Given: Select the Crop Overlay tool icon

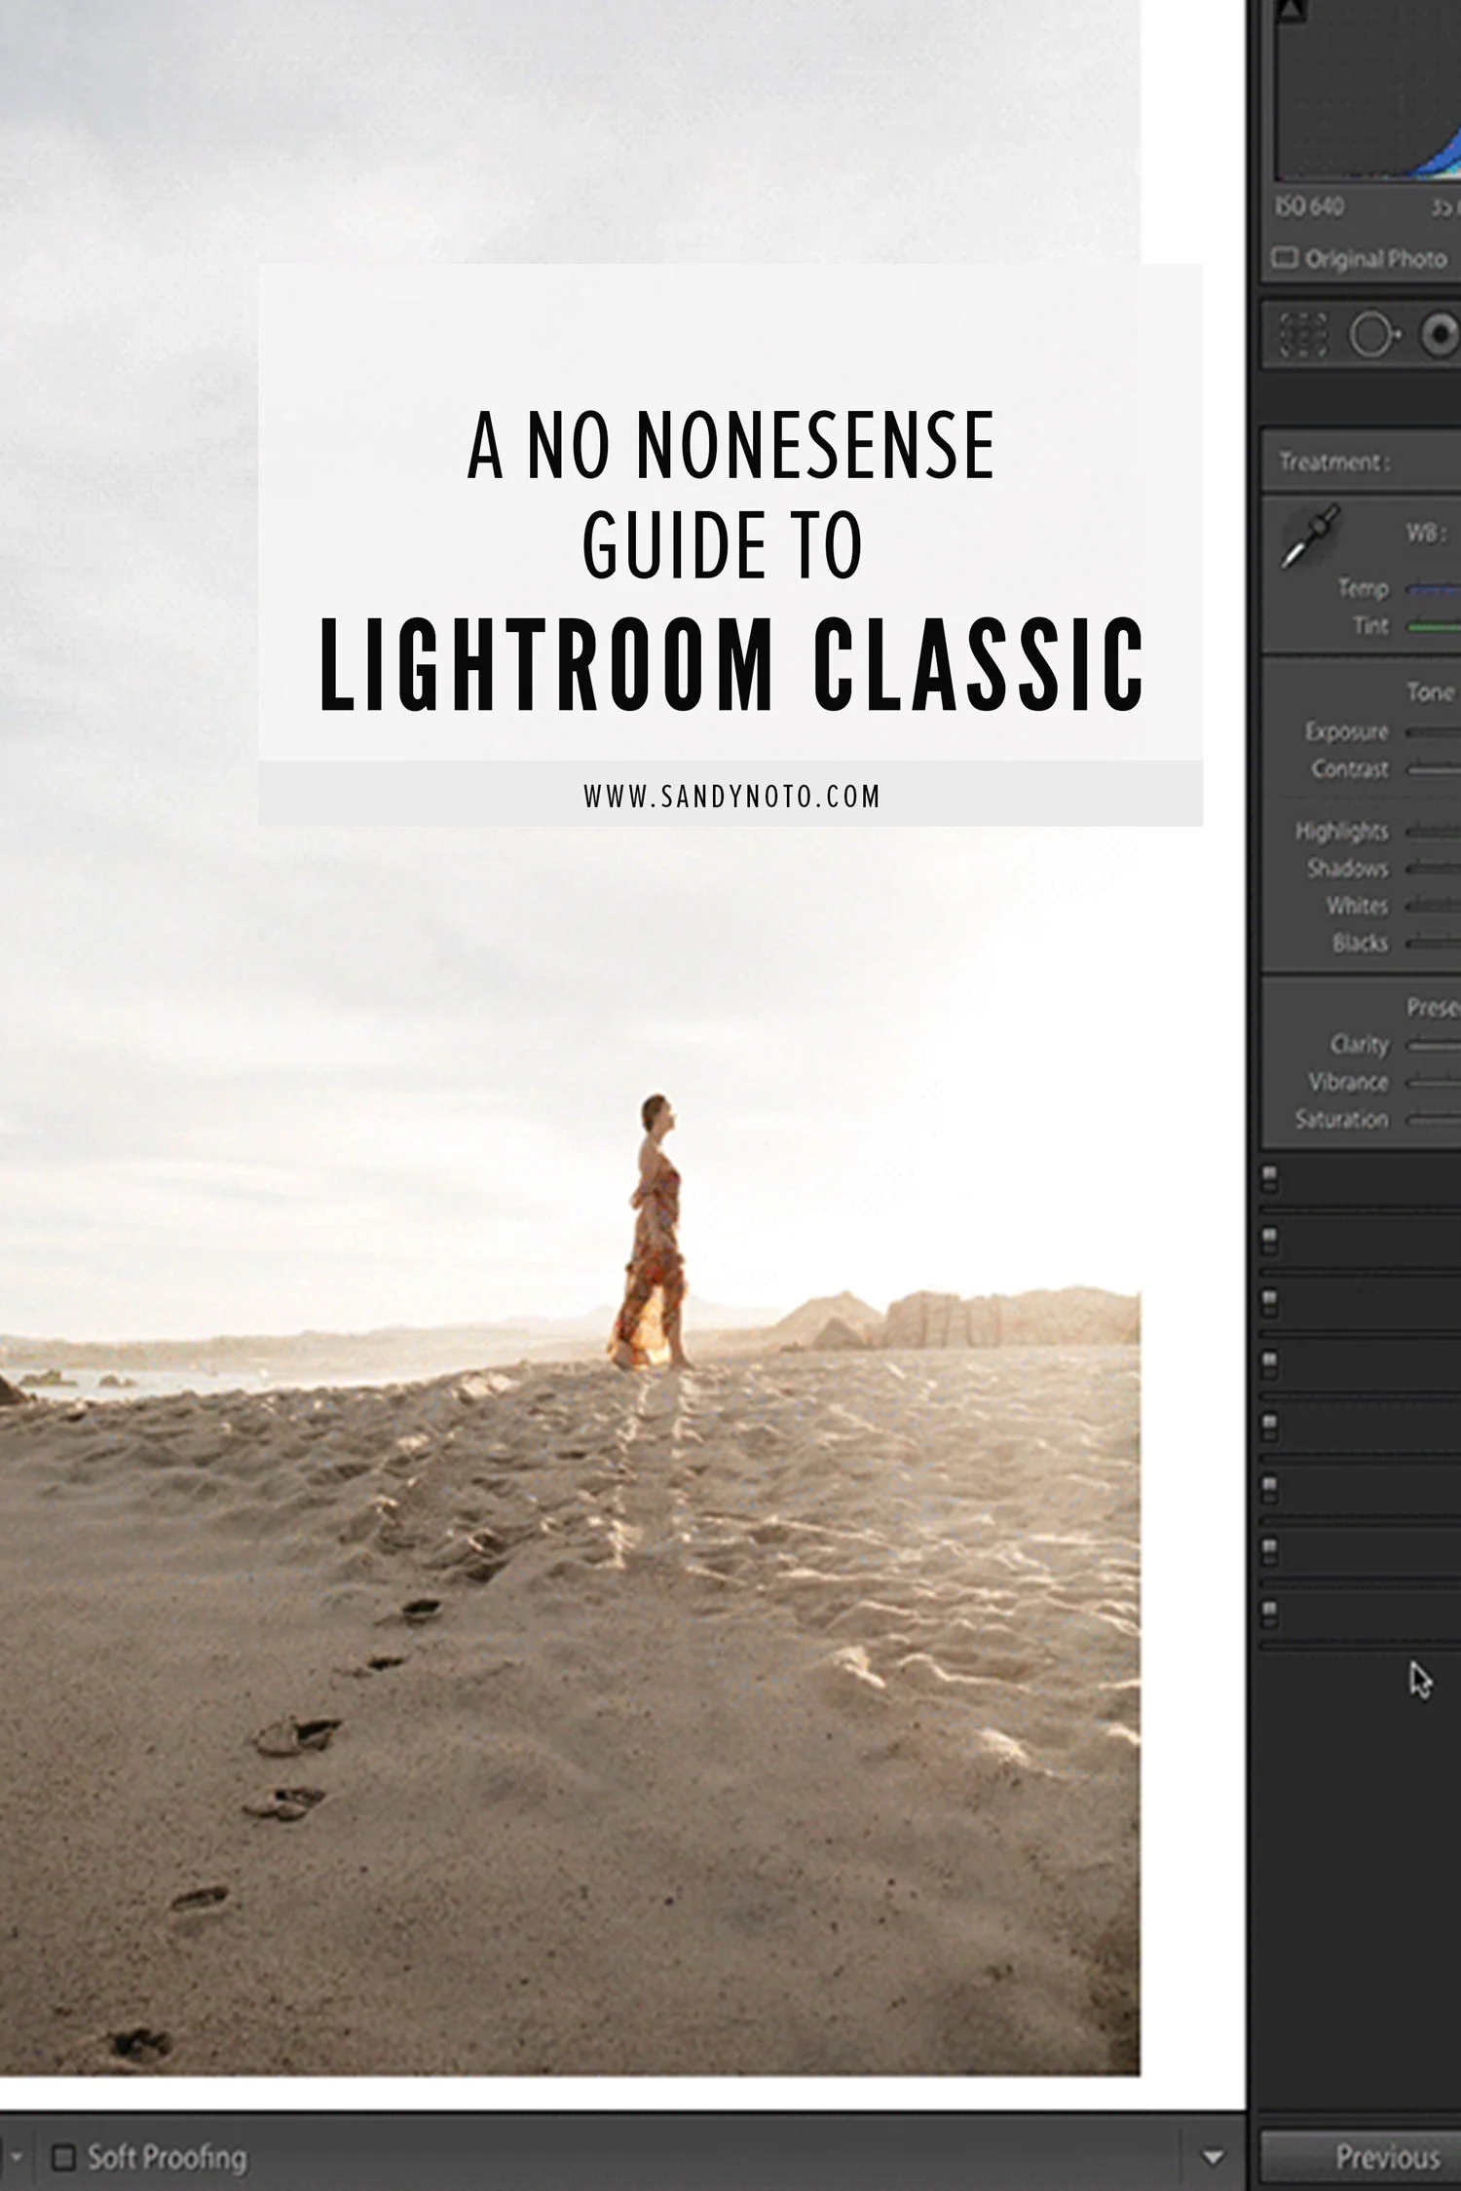Looking at the screenshot, I should click(1302, 336).
